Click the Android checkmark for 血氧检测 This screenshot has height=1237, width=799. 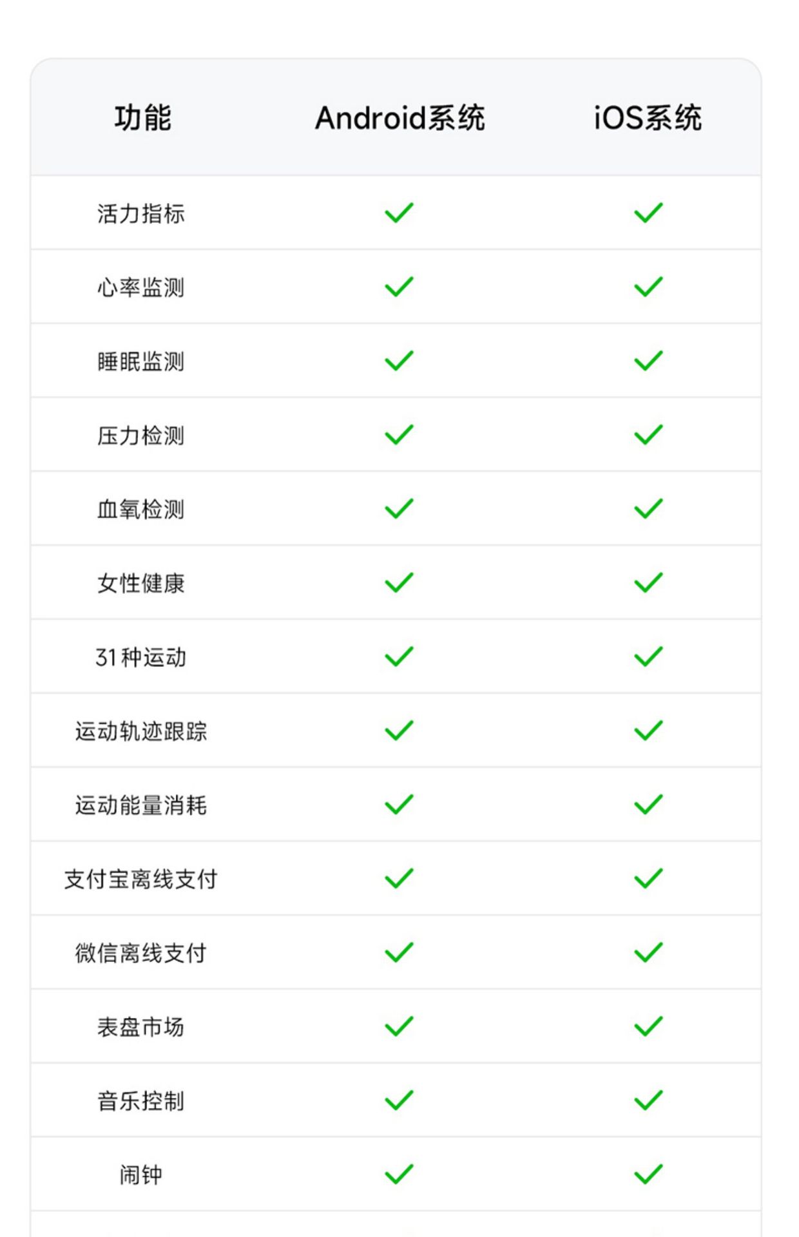[x=399, y=509]
